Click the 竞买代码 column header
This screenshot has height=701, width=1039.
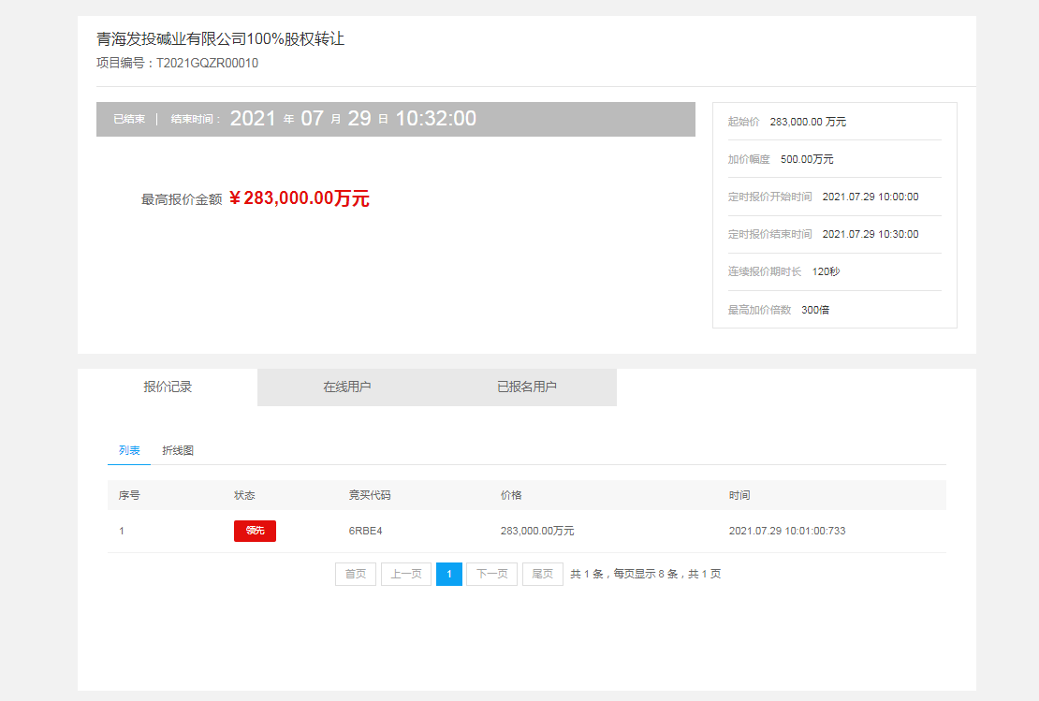pos(370,495)
